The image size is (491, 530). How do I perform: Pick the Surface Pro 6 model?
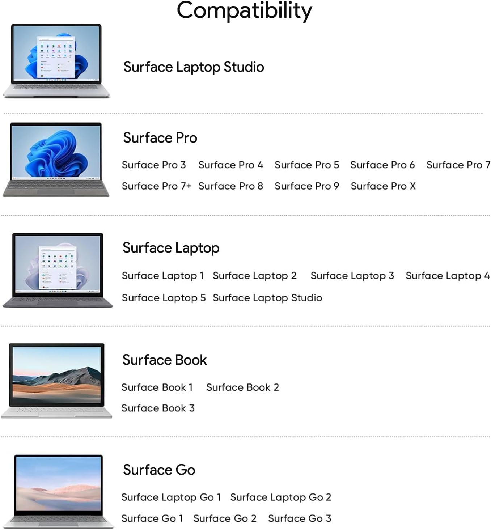(x=382, y=165)
